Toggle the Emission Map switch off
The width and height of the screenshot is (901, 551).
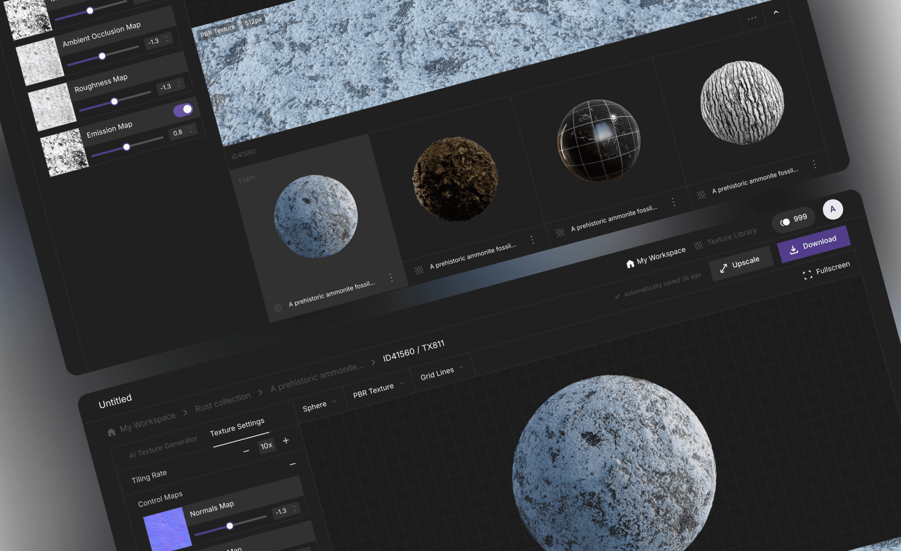point(183,110)
